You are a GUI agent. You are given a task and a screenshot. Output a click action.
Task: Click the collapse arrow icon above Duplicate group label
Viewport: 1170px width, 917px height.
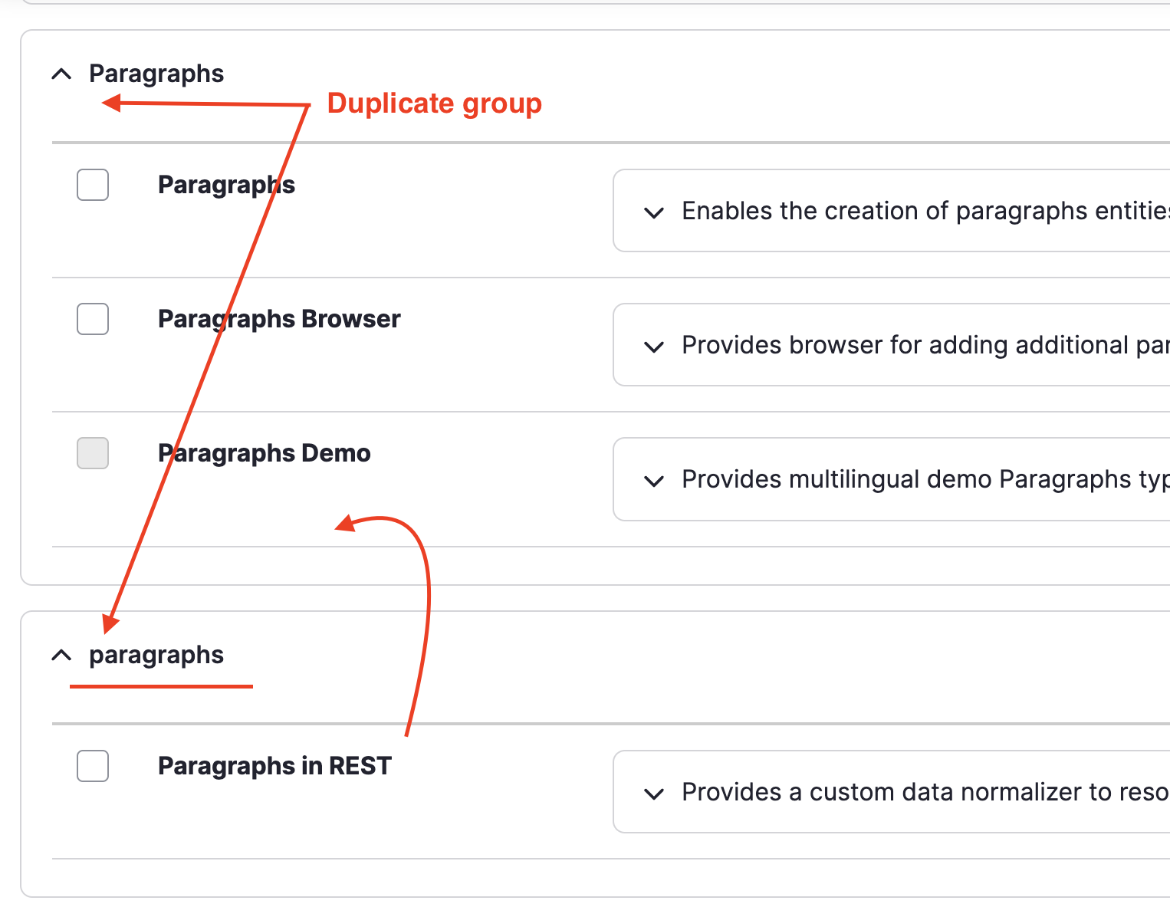(x=61, y=74)
